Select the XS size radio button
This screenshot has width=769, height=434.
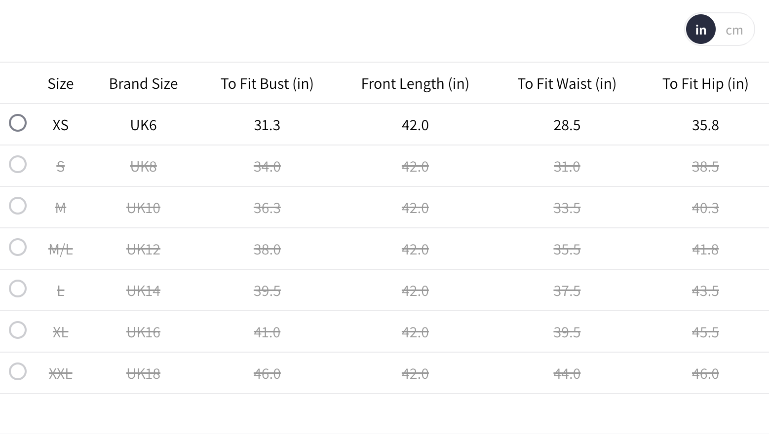[x=18, y=123]
